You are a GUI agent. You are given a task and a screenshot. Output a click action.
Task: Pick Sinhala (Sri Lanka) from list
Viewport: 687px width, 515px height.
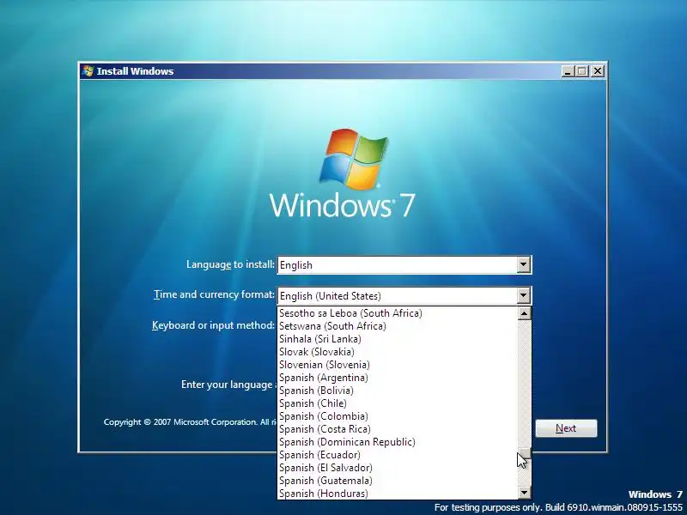[398, 339]
